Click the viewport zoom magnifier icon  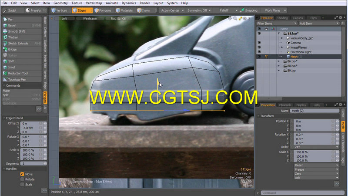click(x=235, y=19)
